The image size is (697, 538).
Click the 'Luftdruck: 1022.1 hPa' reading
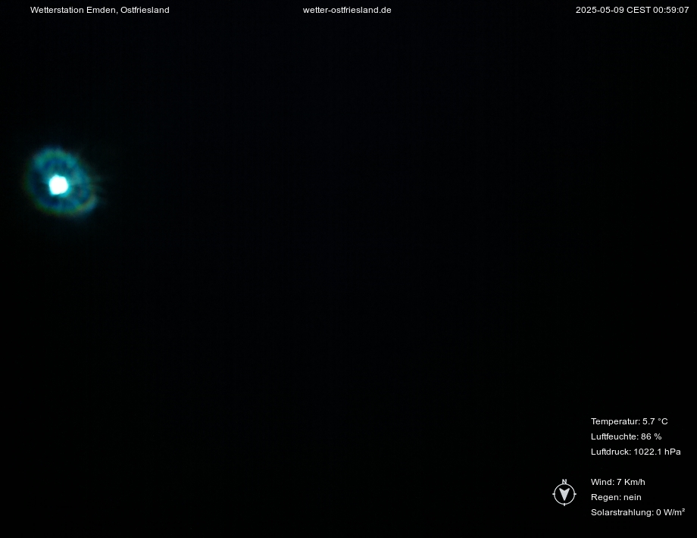point(636,452)
